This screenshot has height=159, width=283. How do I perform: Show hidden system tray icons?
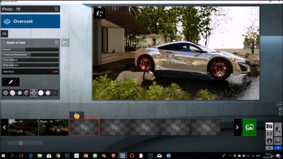click(x=230, y=156)
